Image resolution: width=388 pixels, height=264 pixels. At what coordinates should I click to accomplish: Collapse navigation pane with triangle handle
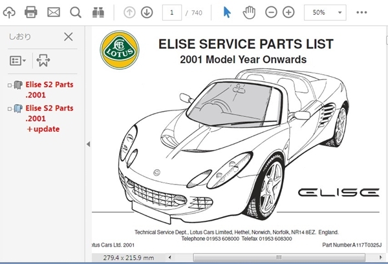click(88, 144)
